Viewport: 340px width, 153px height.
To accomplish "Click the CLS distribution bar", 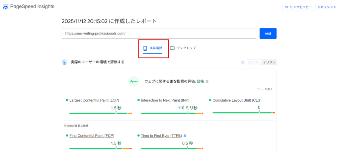I will tap(244, 113).
